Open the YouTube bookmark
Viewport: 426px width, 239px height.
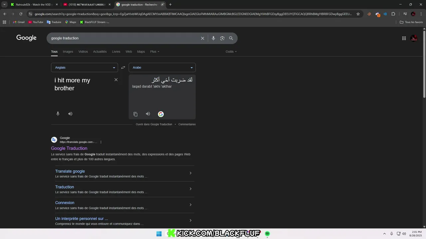click(36, 22)
